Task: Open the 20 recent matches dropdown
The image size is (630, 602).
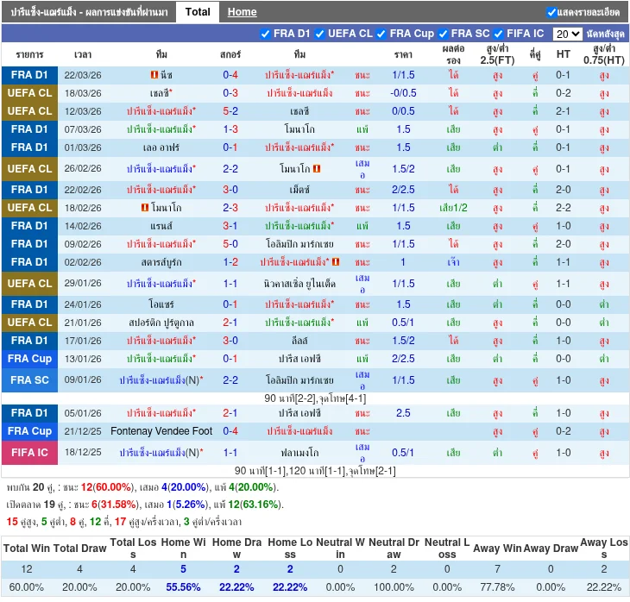Action: click(x=567, y=34)
